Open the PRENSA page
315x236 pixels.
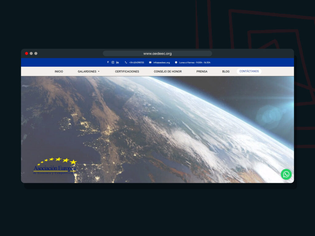click(x=202, y=71)
